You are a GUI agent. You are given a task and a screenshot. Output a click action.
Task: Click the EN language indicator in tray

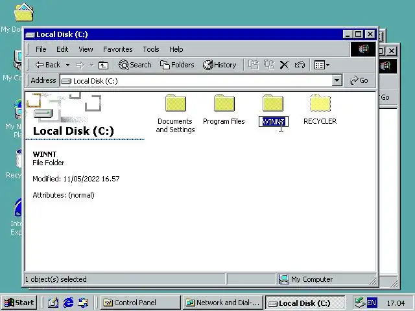coord(372,303)
